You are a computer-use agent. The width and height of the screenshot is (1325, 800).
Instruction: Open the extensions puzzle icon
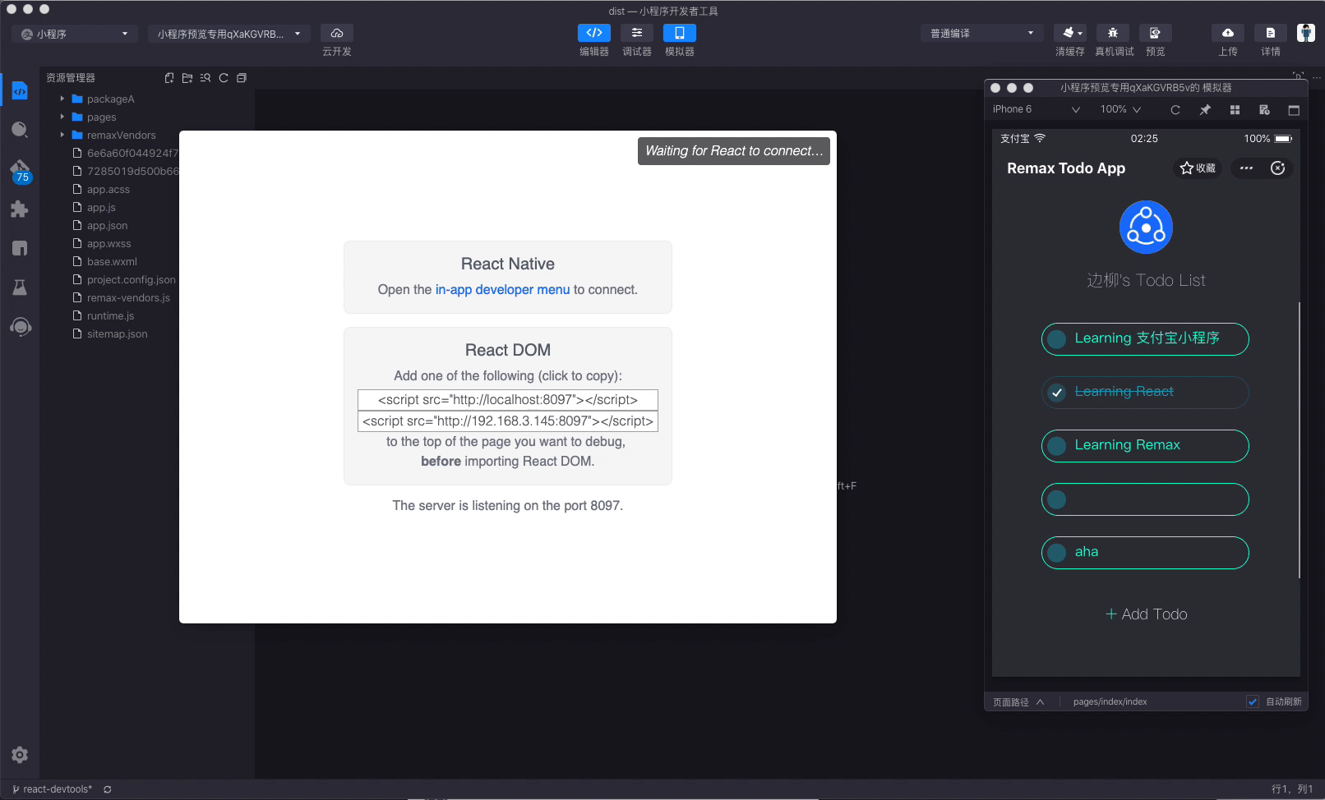click(20, 209)
